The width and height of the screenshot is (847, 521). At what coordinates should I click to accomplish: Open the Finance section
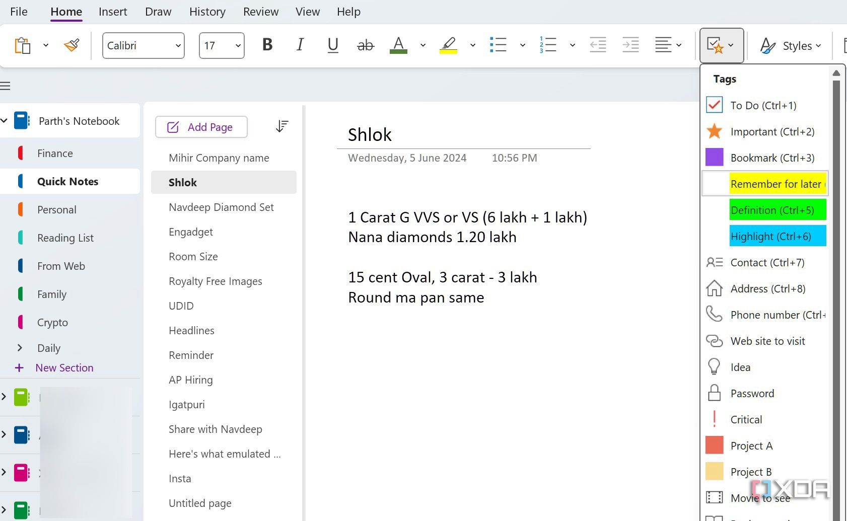tap(70, 154)
